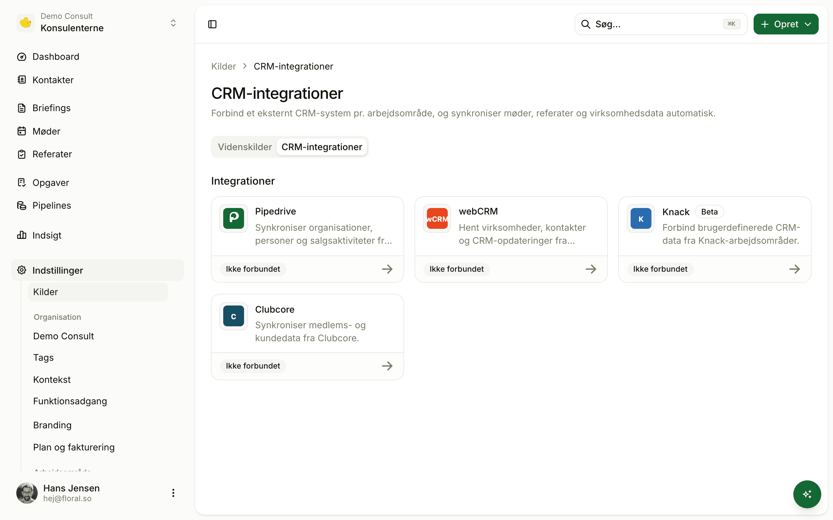Image resolution: width=833 pixels, height=520 pixels.
Task: Open Clubcore via its arrow icon
Action: click(x=387, y=366)
